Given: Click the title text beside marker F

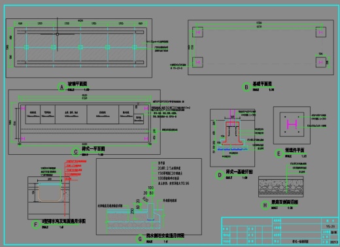Looking at the screenshot, I should pos(63,222).
